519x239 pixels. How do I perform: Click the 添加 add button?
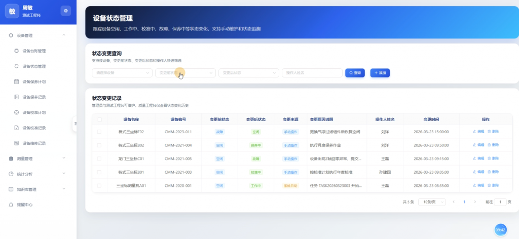click(380, 73)
